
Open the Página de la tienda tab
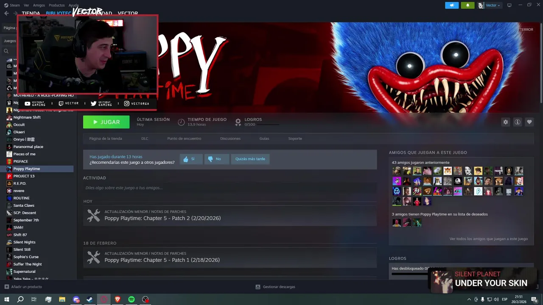click(106, 139)
